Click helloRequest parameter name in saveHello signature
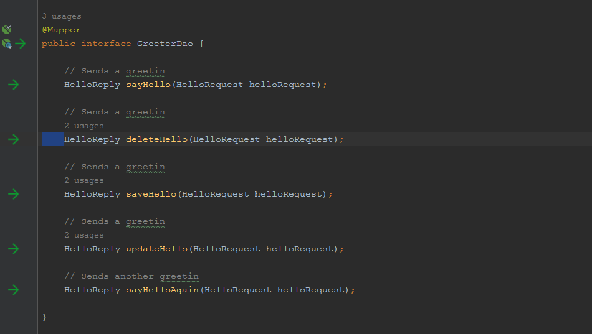The height and width of the screenshot is (334, 592). [288, 194]
